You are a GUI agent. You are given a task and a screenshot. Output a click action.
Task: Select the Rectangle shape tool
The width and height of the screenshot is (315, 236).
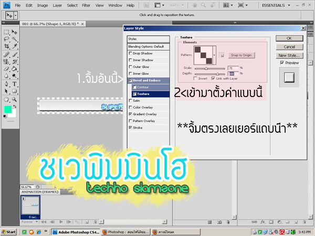click(x=14, y=91)
